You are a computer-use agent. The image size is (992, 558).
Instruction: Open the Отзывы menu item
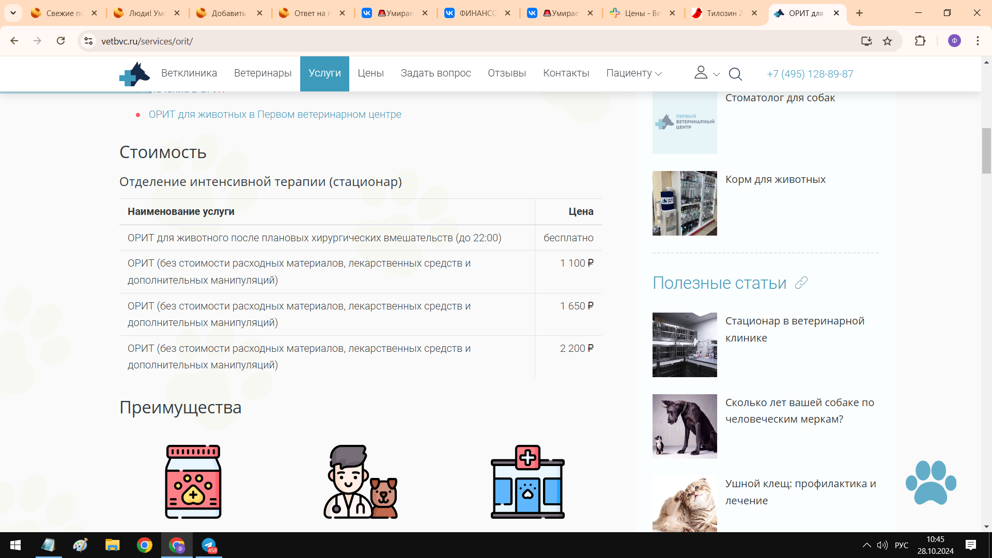click(507, 73)
